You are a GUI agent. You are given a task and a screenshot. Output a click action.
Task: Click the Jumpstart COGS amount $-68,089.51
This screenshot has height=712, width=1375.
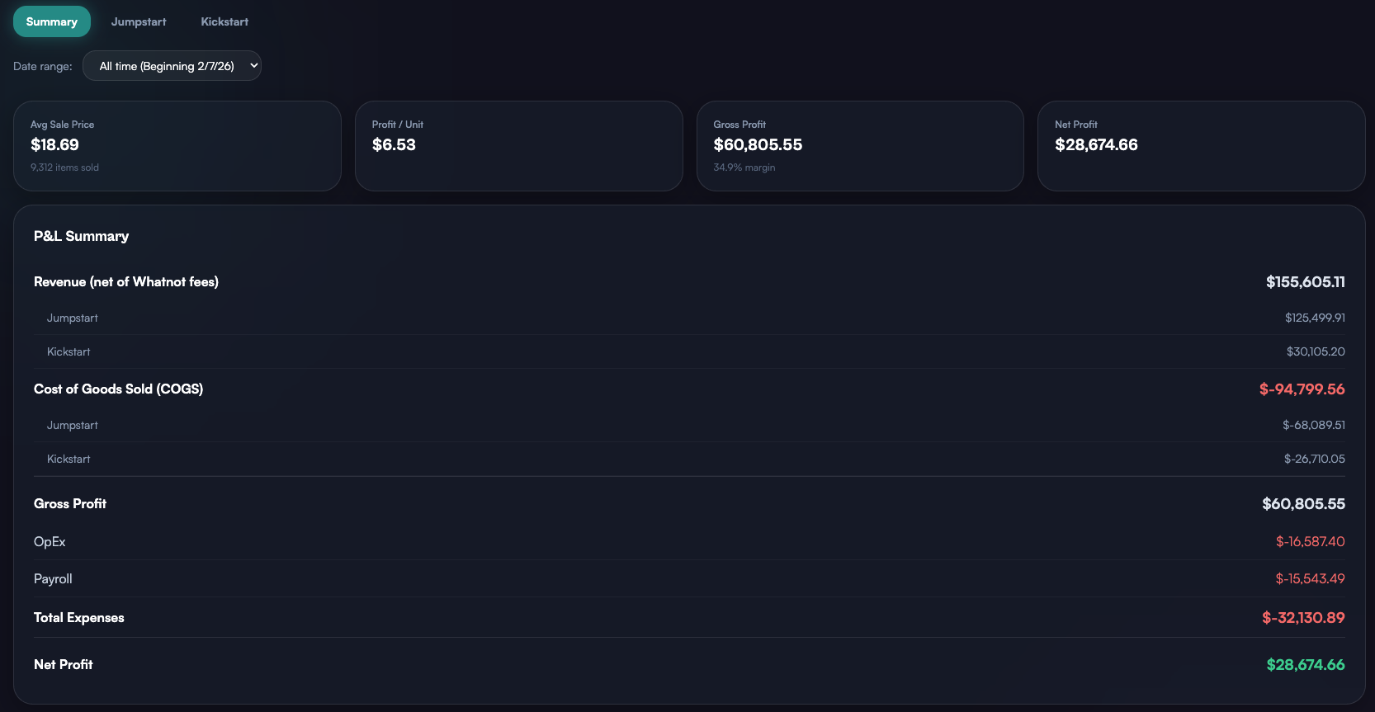[1313, 425]
